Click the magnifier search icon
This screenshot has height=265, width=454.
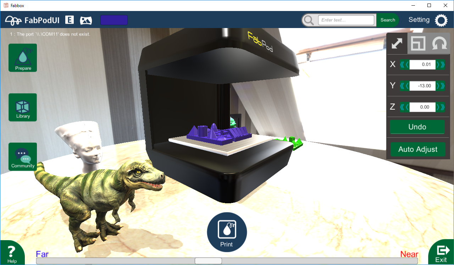tap(309, 20)
